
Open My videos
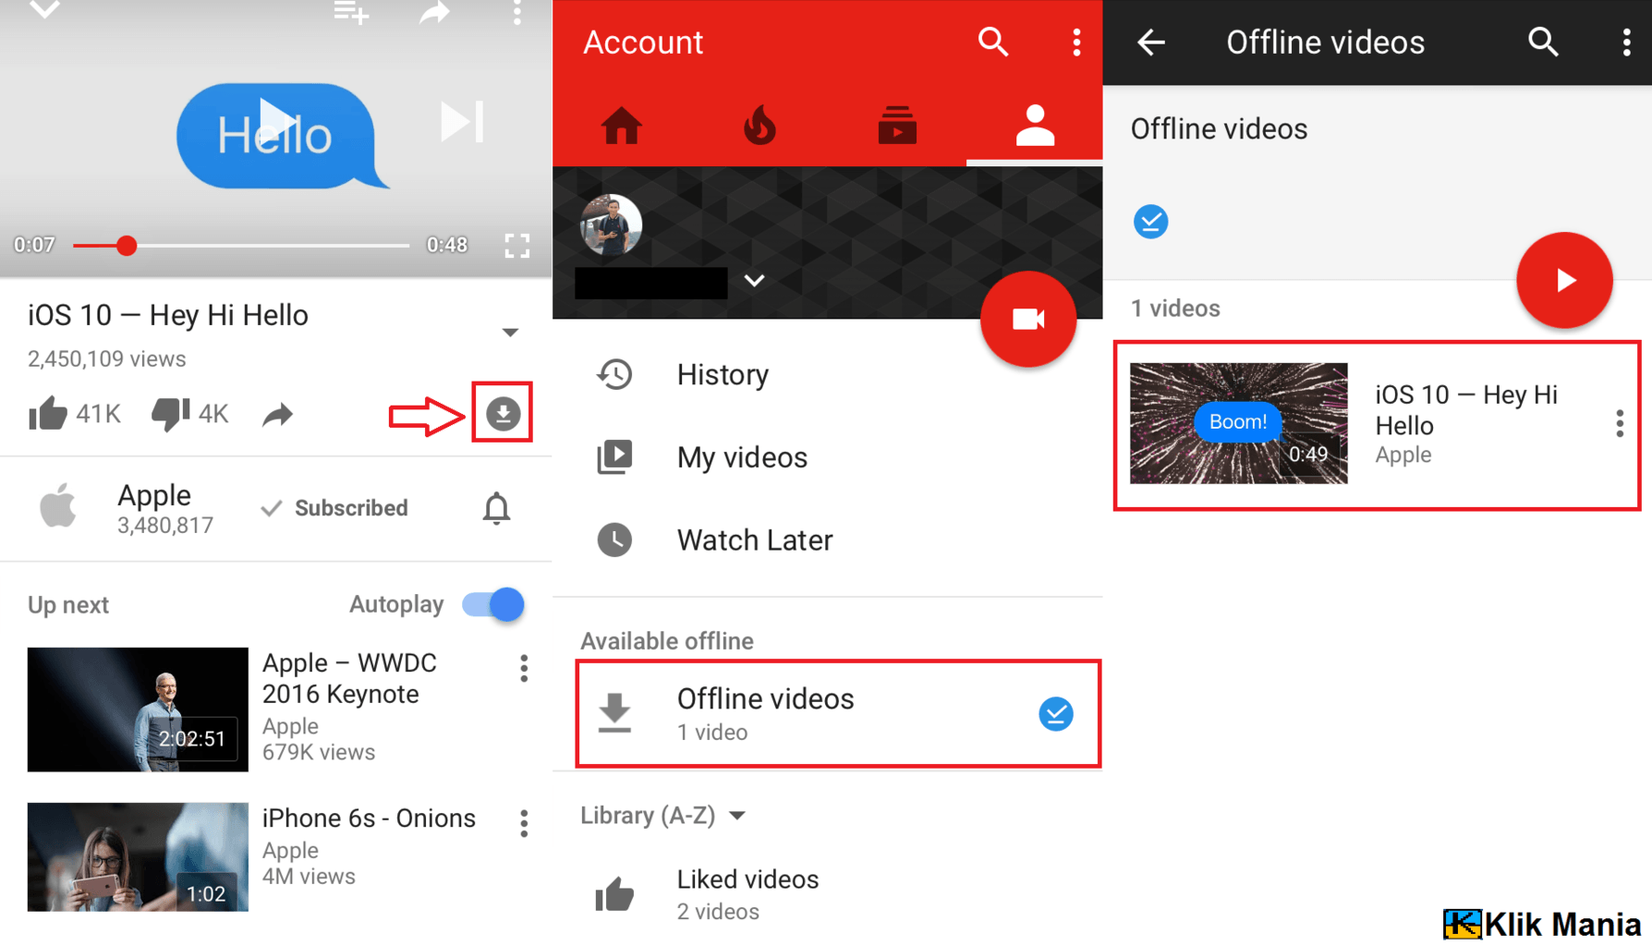click(x=828, y=457)
